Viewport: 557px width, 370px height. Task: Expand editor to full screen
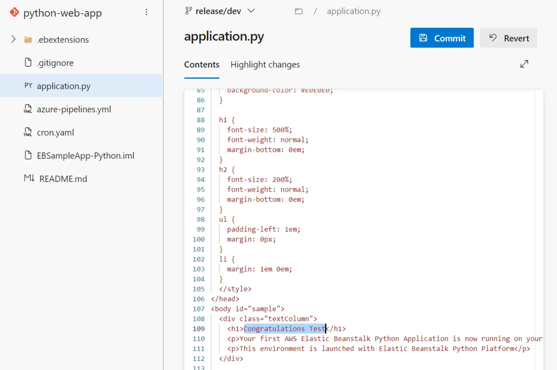pos(524,64)
